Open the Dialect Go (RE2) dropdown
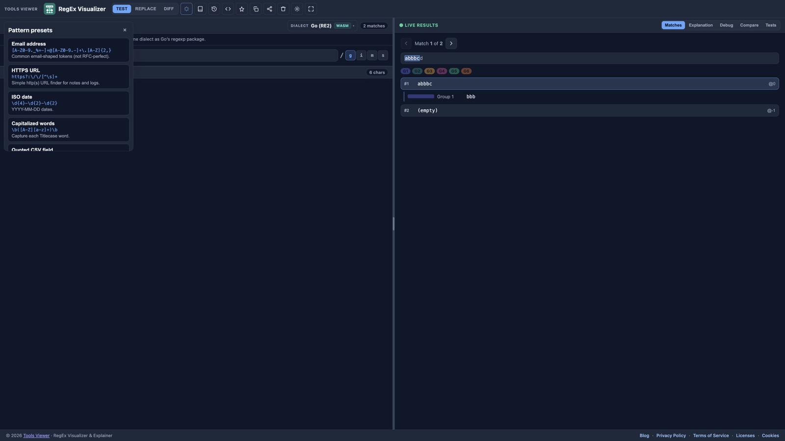The width and height of the screenshot is (785, 441). click(x=322, y=25)
